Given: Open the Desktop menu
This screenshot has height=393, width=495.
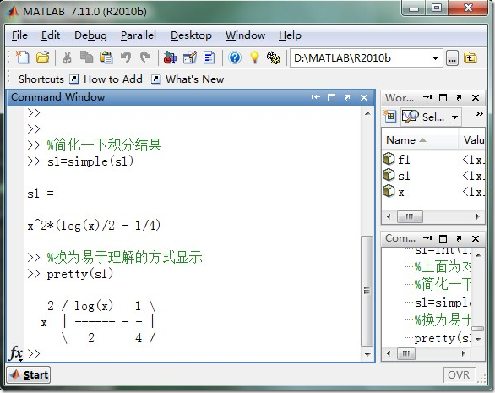Looking at the screenshot, I should [x=191, y=35].
